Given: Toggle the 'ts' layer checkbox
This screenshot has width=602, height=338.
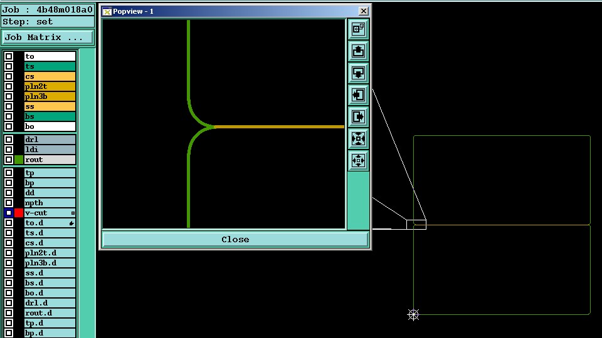Looking at the screenshot, I should click(x=9, y=66).
